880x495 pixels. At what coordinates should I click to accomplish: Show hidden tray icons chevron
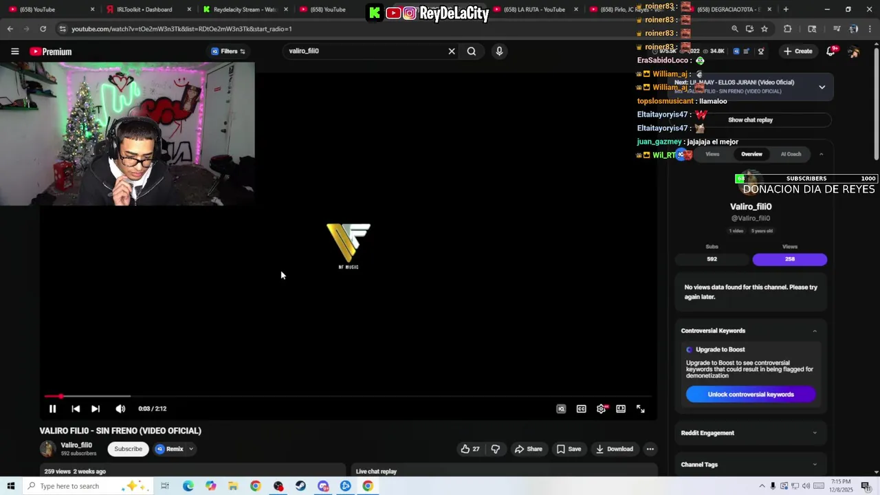click(762, 486)
